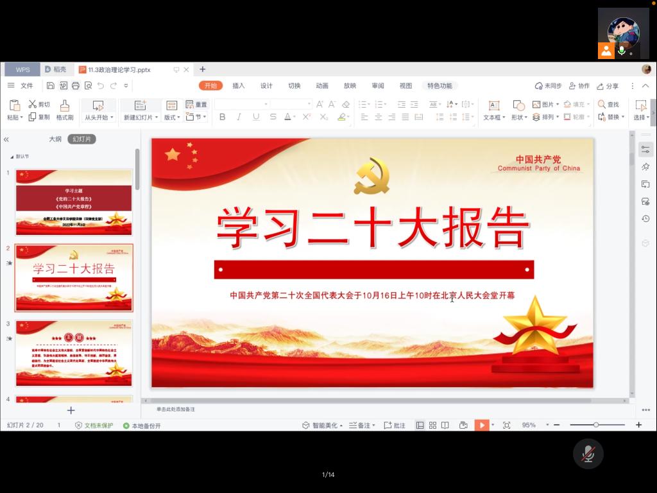Switch to the Outline (大纲) tab
This screenshot has width=657, height=493.
pyautogui.click(x=55, y=139)
